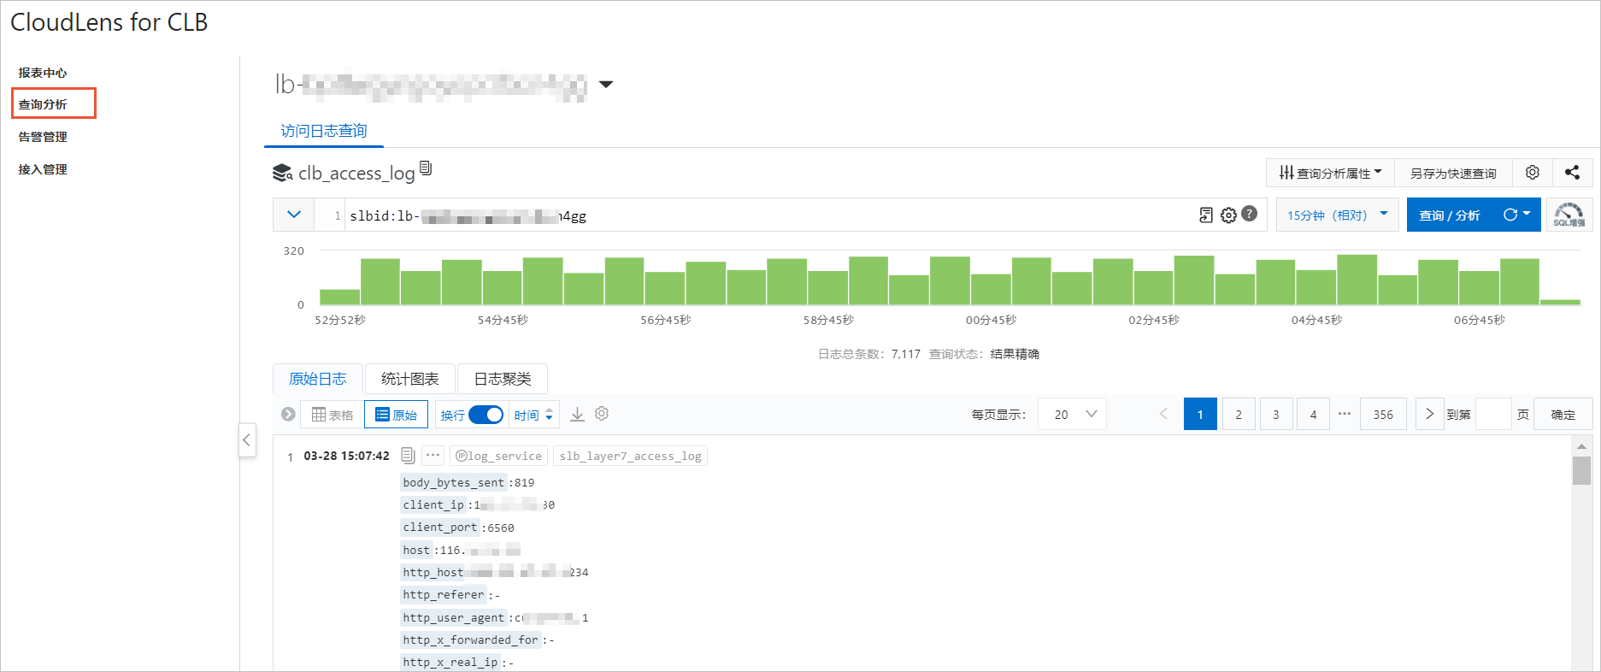Open more options ellipsis on log entry 1
Viewport: 1601px width, 672px height.
[433, 455]
